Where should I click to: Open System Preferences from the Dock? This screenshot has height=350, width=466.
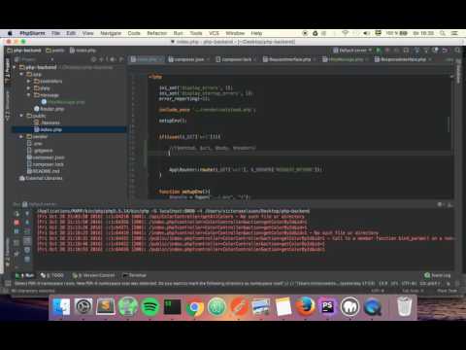(83, 306)
